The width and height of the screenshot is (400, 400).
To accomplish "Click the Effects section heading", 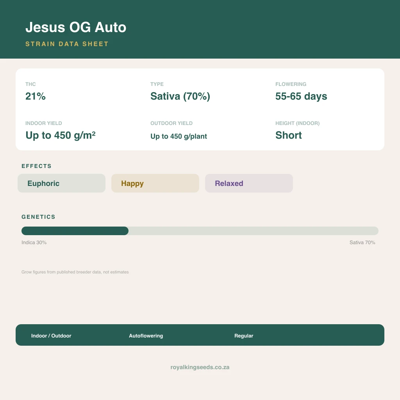I will pos(36,166).
